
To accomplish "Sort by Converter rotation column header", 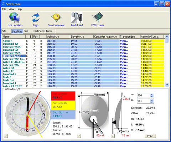I will tap(107, 37).
